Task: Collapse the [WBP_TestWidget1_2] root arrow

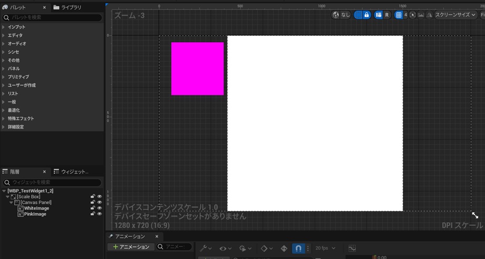Action: [x=4, y=191]
